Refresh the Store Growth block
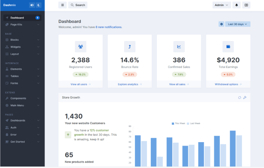 point(239,97)
